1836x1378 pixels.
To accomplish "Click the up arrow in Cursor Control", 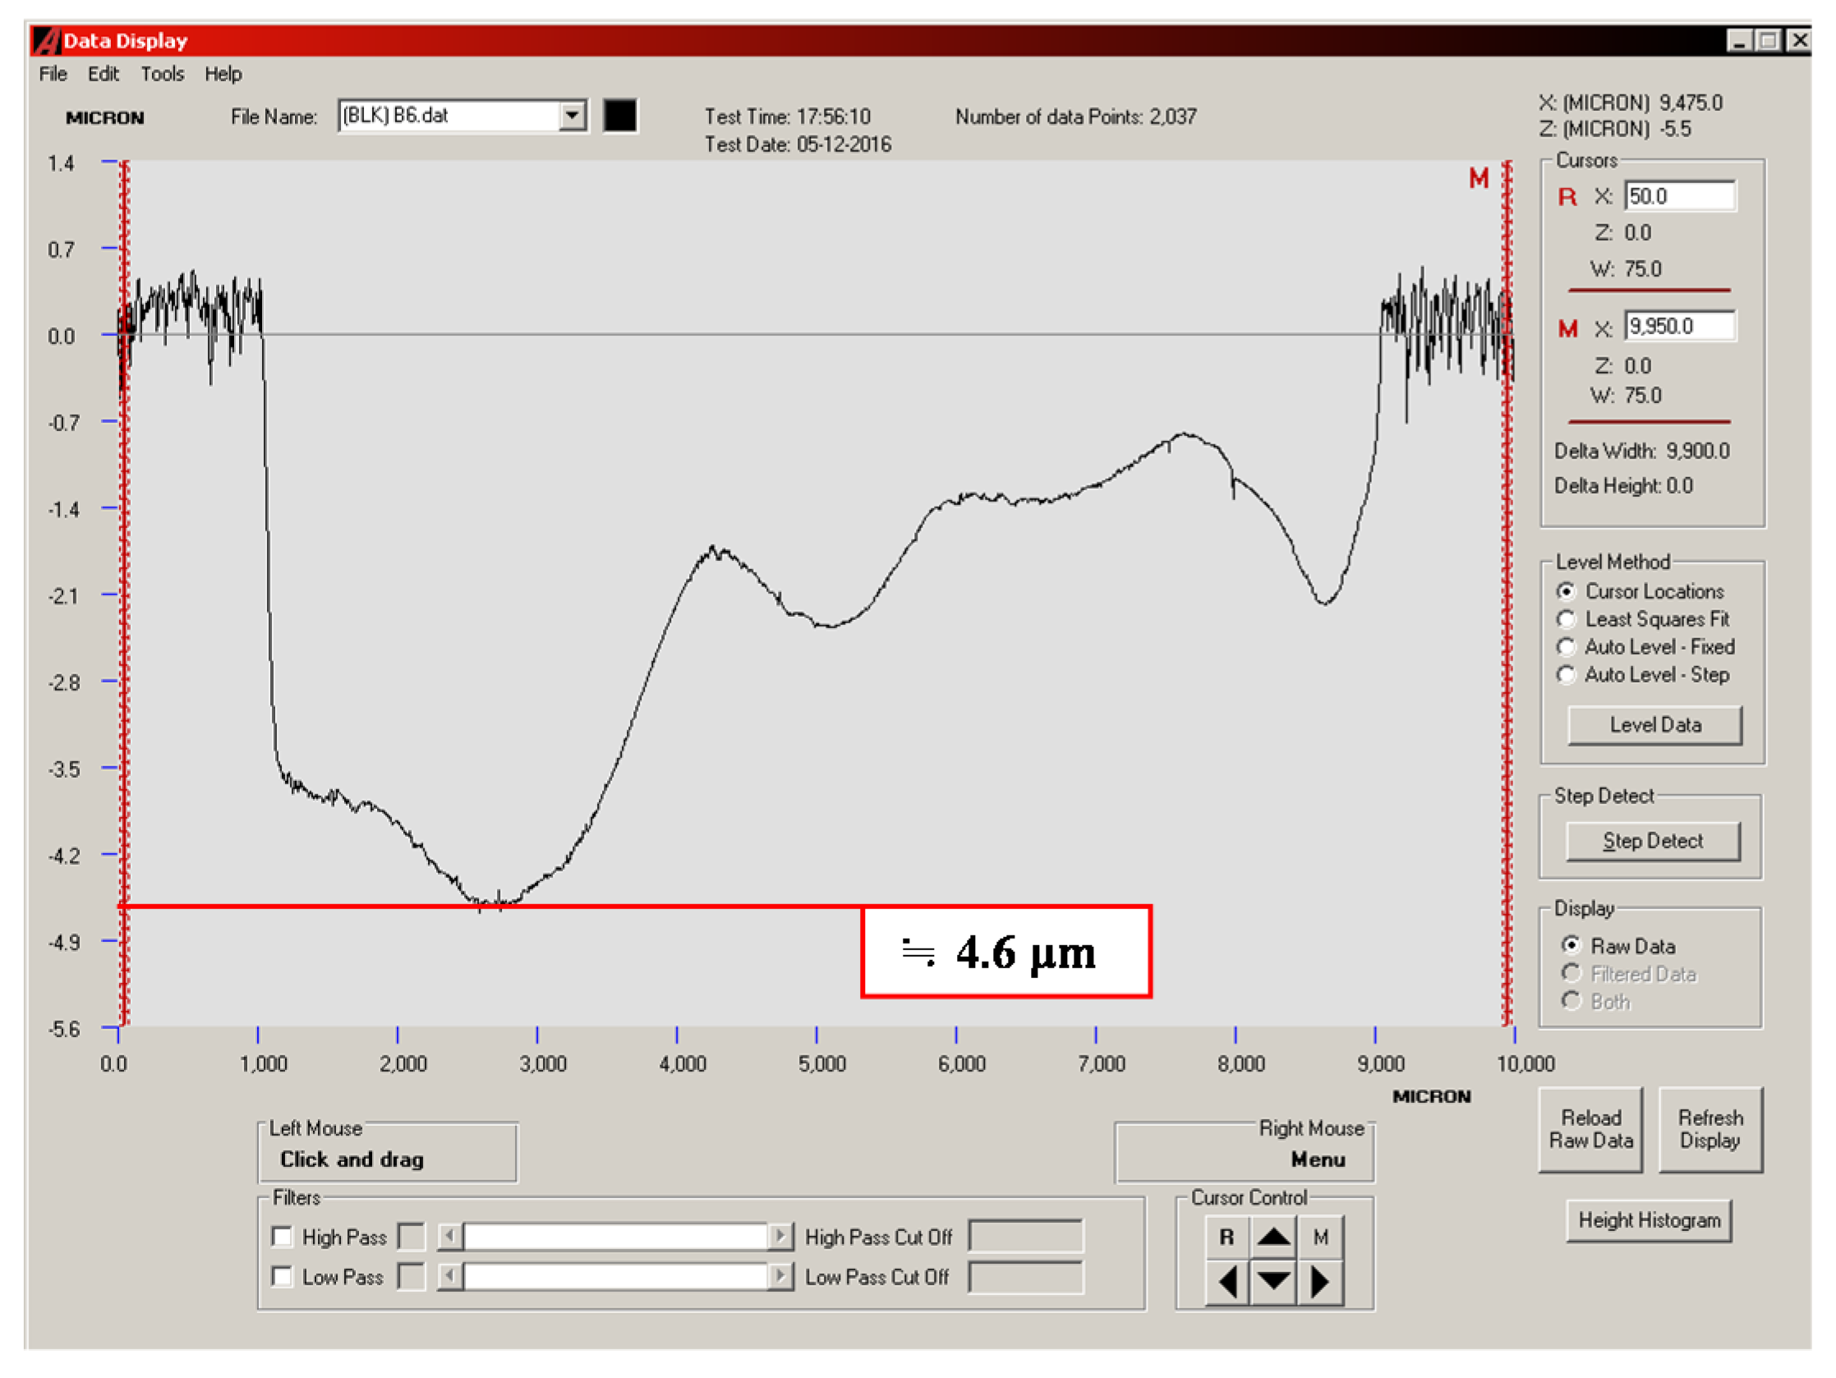I will pos(1273,1238).
